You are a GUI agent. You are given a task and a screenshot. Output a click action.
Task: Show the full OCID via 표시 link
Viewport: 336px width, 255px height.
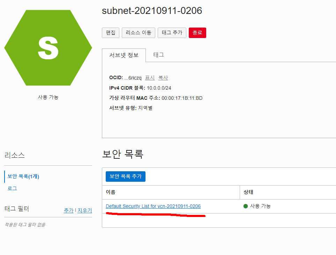coord(150,78)
